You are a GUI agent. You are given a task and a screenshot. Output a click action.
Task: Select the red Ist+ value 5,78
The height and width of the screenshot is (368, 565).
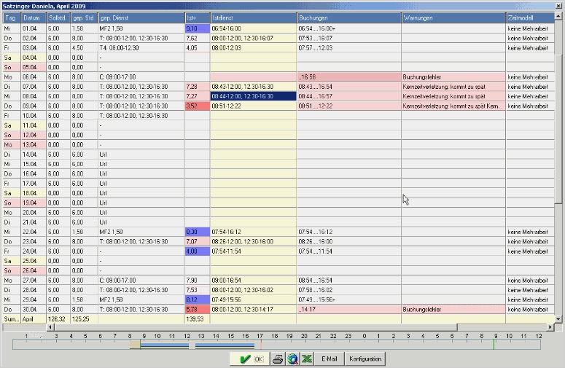pos(197,309)
